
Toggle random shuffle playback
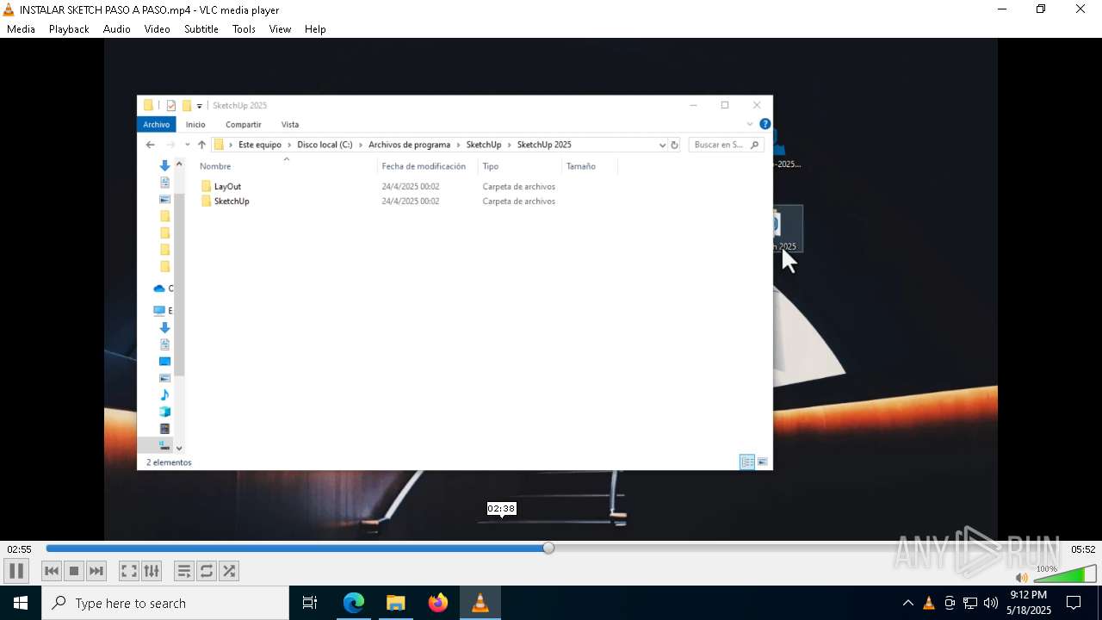coord(229,571)
